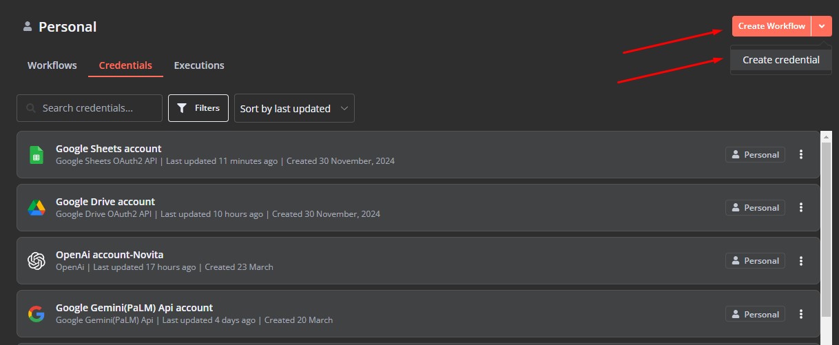Viewport: 839px width, 345px height.
Task: Click the Google Sheets credential icon
Action: pos(37,154)
